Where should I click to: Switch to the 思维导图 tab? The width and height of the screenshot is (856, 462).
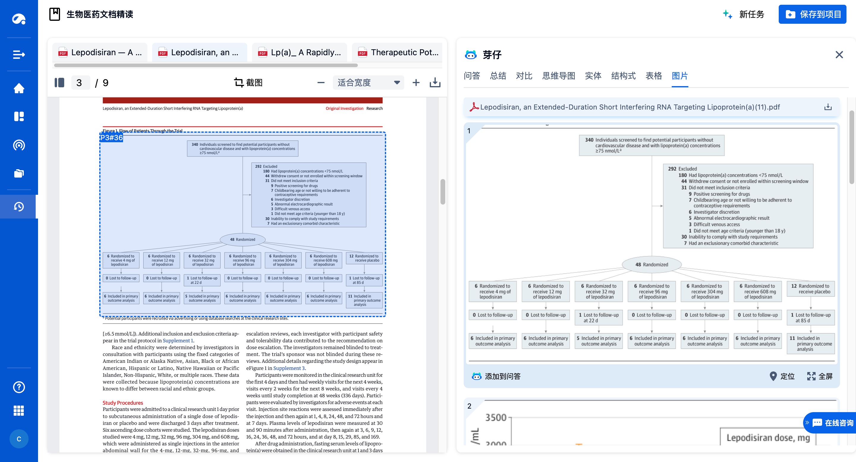(558, 76)
